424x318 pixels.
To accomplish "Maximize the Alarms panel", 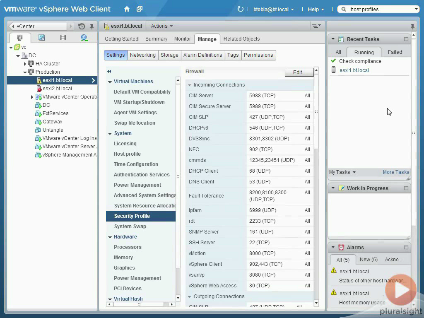I will tap(406, 248).
